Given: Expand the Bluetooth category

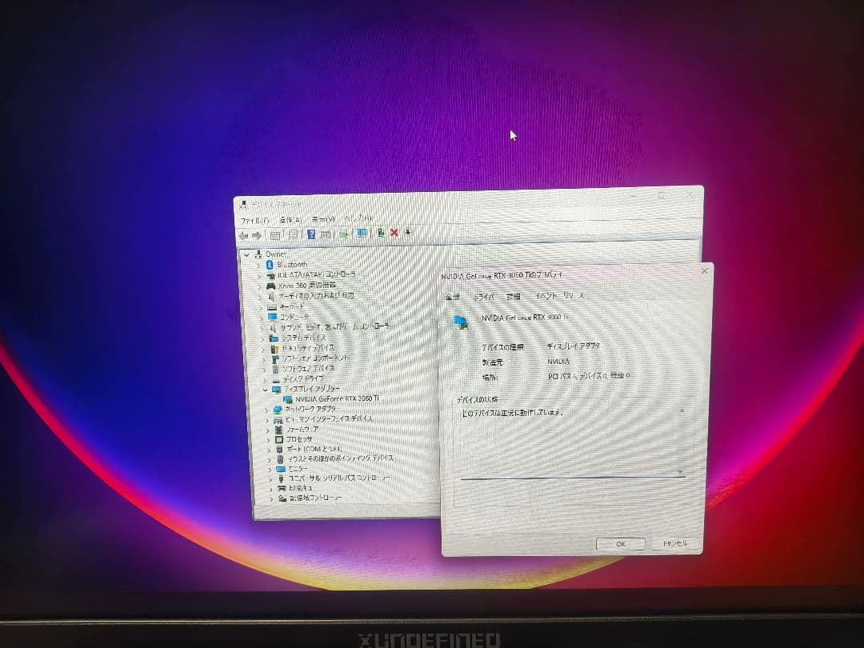Looking at the screenshot, I should [258, 266].
